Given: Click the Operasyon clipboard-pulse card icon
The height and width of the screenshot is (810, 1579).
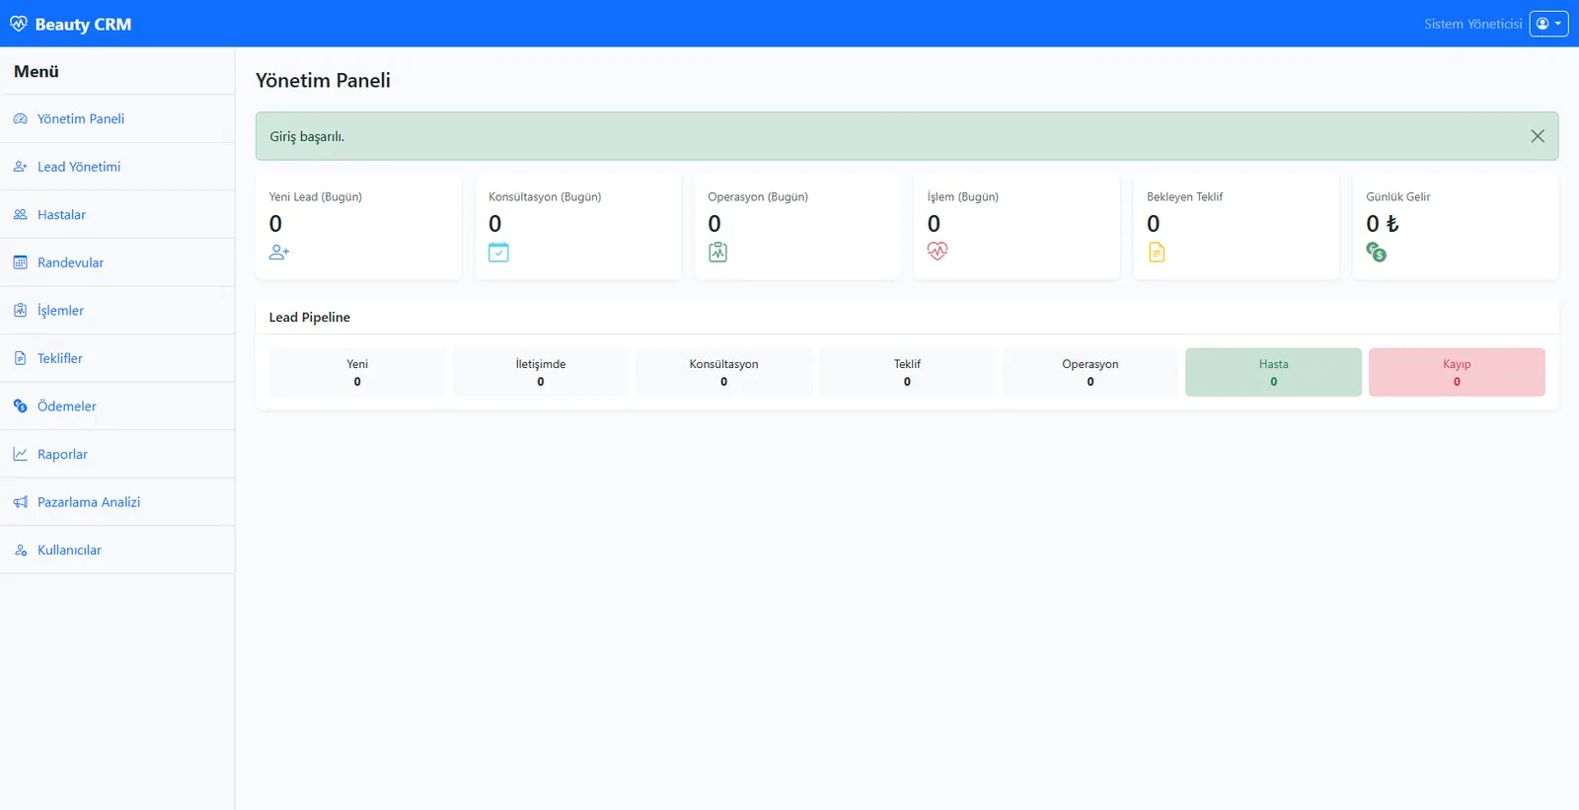Looking at the screenshot, I should tap(717, 253).
